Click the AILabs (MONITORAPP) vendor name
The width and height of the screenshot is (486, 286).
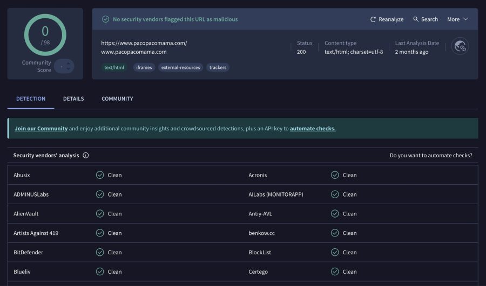coord(276,194)
